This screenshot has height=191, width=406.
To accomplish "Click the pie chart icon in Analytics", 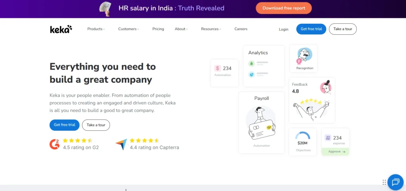I will click(251, 74).
